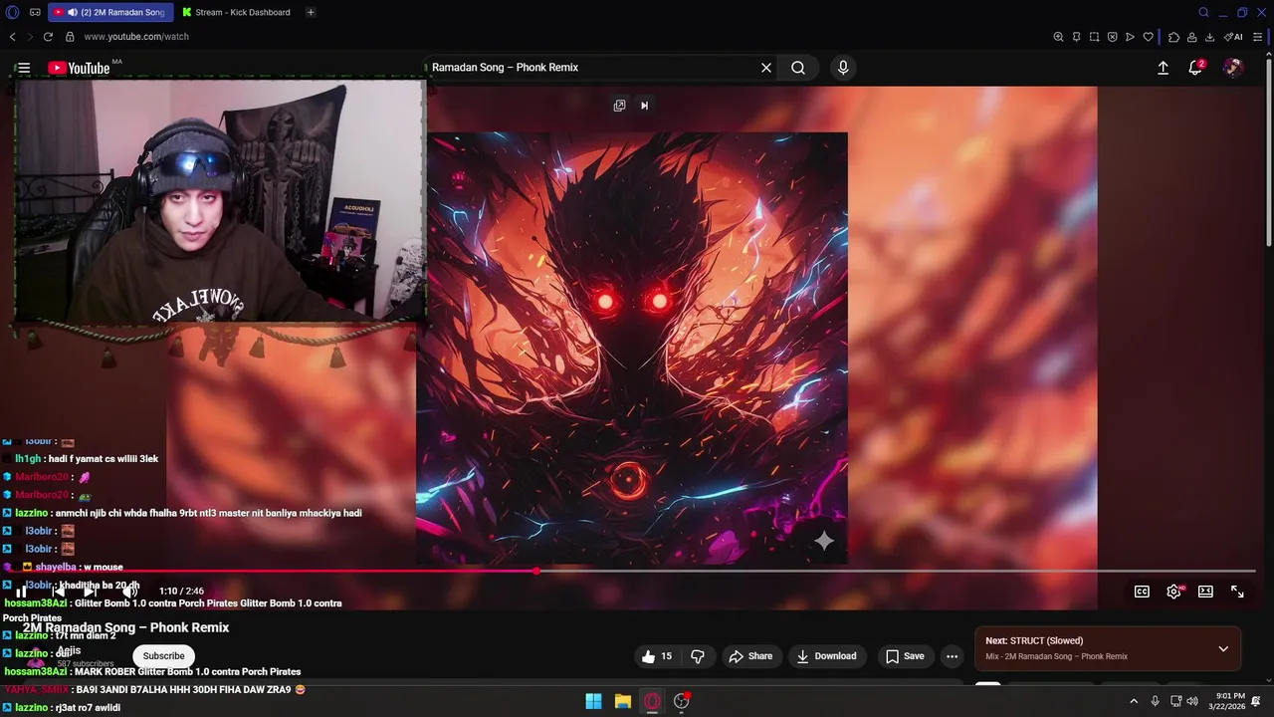Start voice search with microphone
The image size is (1274, 717).
pos(843,68)
